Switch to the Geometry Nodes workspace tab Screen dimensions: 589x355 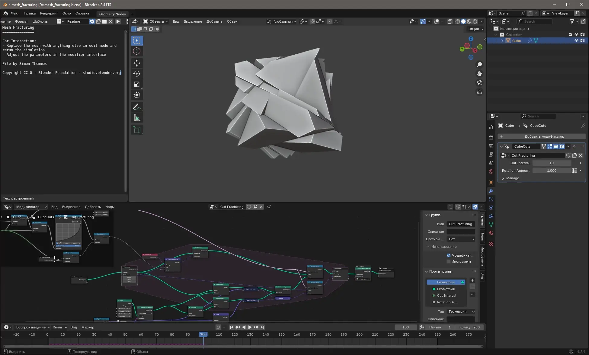point(112,14)
